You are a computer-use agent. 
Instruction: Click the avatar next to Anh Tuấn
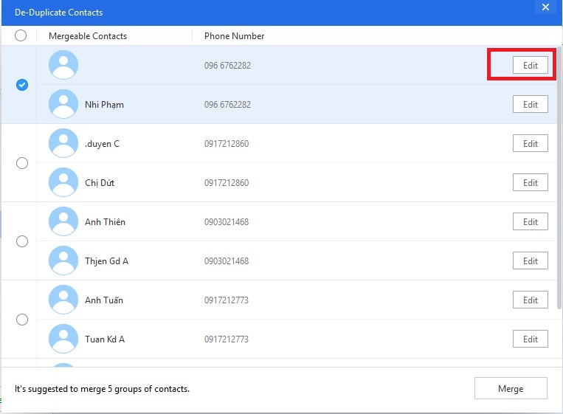(x=63, y=300)
